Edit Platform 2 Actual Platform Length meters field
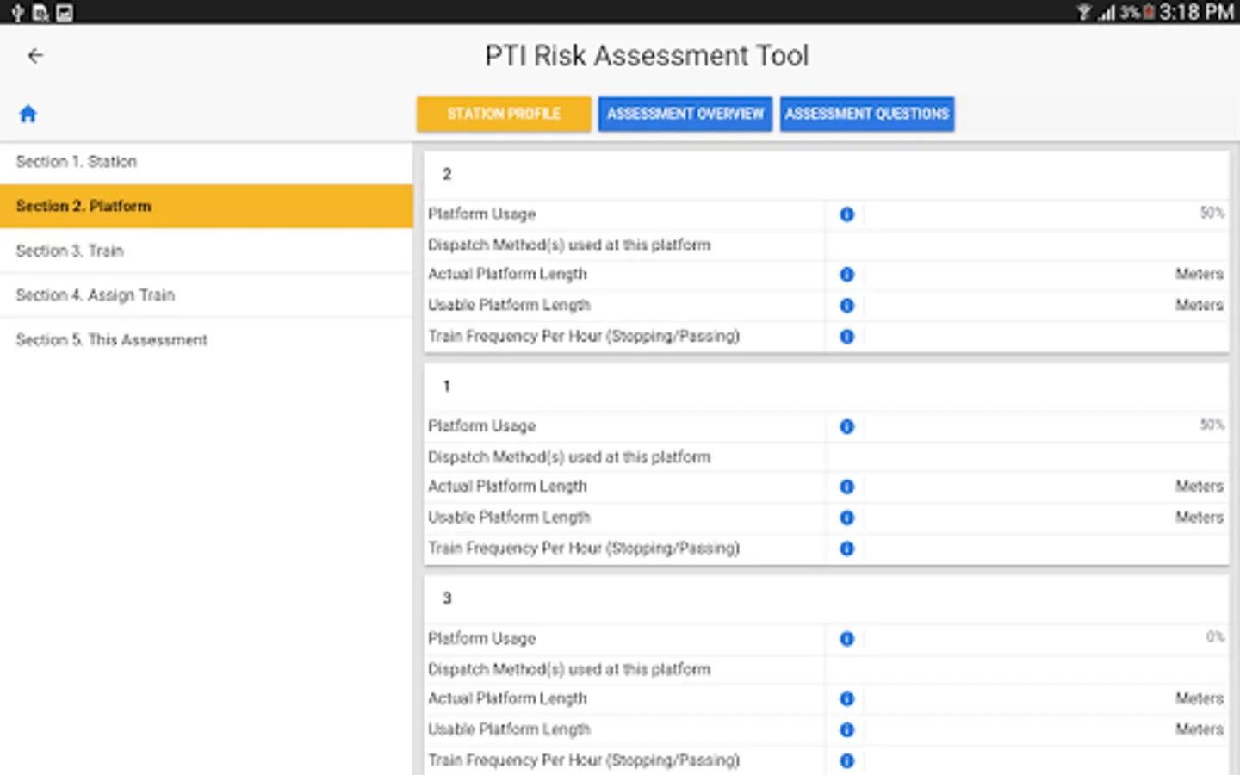The image size is (1240, 775). pyautogui.click(x=1033, y=275)
